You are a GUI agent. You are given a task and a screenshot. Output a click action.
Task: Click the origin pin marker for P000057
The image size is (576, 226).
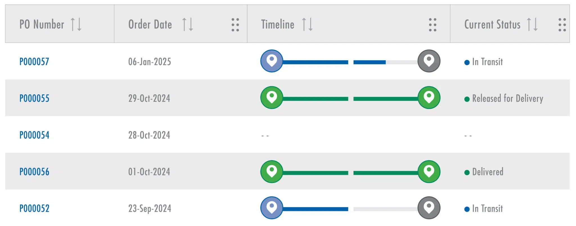click(x=272, y=61)
